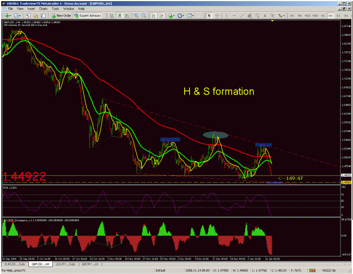Switch to the GBPJPY H1 chart tab
Image resolution: width=353 pixels, height=274 pixels.
(90, 264)
